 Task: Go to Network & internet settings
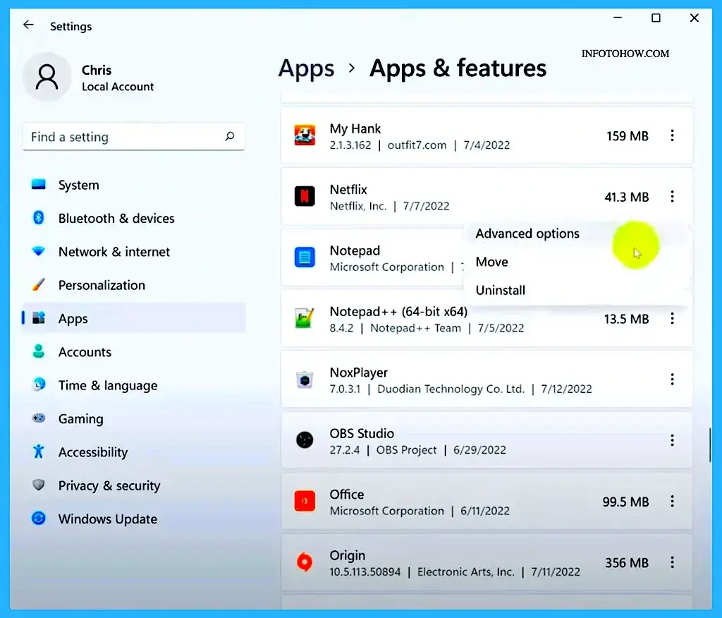click(134, 252)
